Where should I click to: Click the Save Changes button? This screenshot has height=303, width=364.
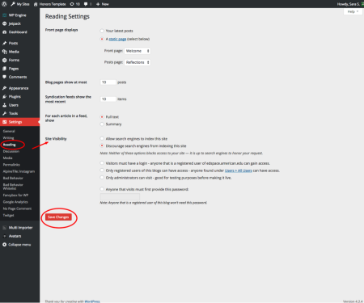[x=58, y=217]
